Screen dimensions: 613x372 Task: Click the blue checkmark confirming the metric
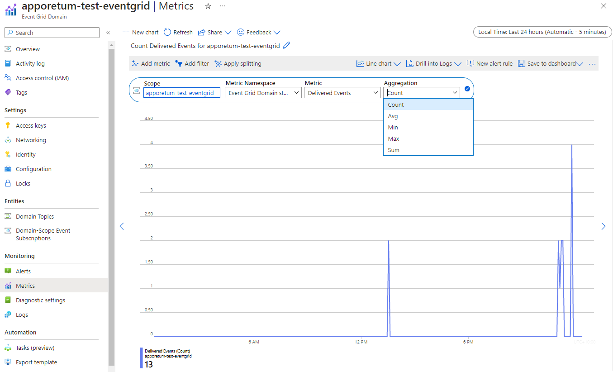pos(467,89)
